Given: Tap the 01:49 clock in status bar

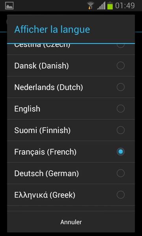Looking at the screenshot, I should pos(125,6).
